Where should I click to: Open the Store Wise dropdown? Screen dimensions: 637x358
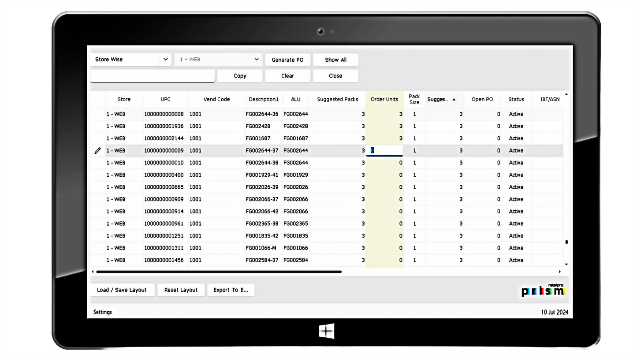point(130,60)
